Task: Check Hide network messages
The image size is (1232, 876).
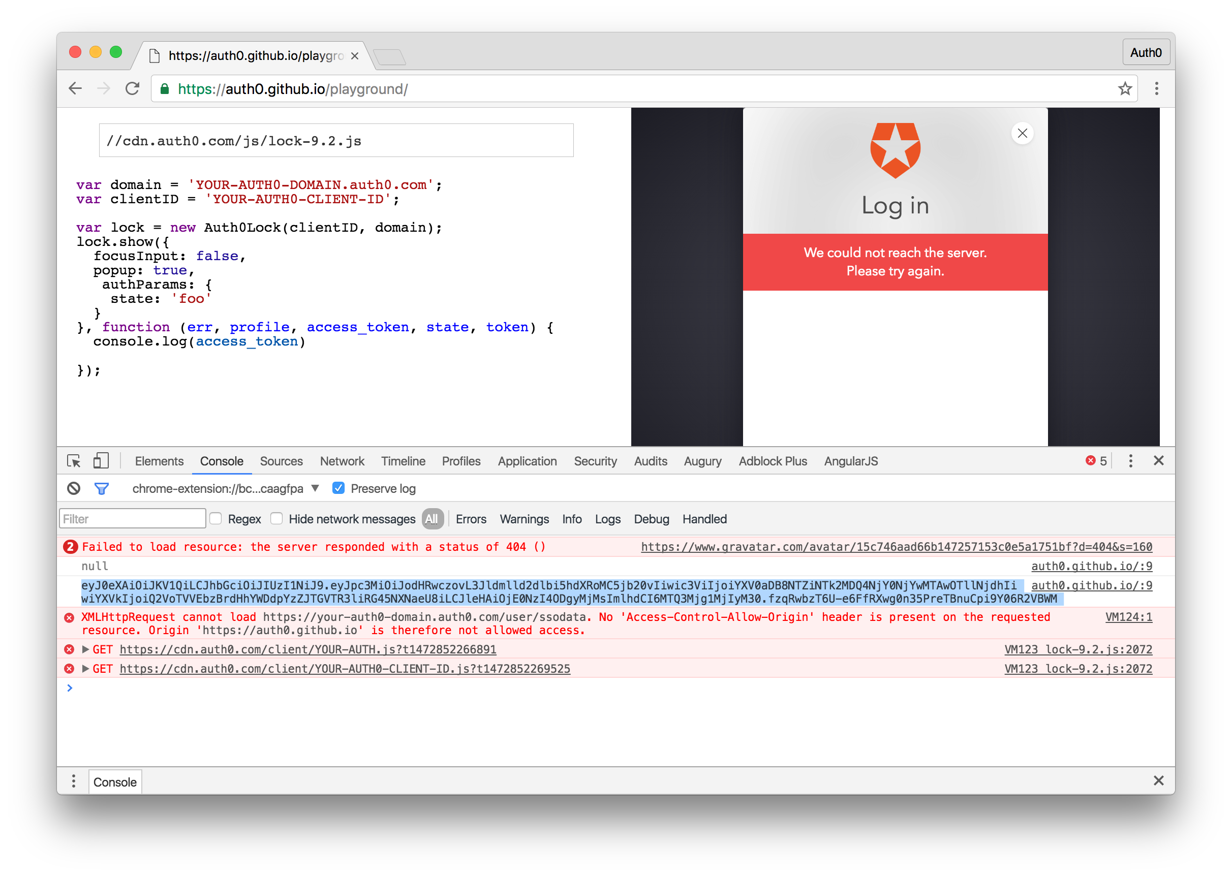Action: [276, 519]
